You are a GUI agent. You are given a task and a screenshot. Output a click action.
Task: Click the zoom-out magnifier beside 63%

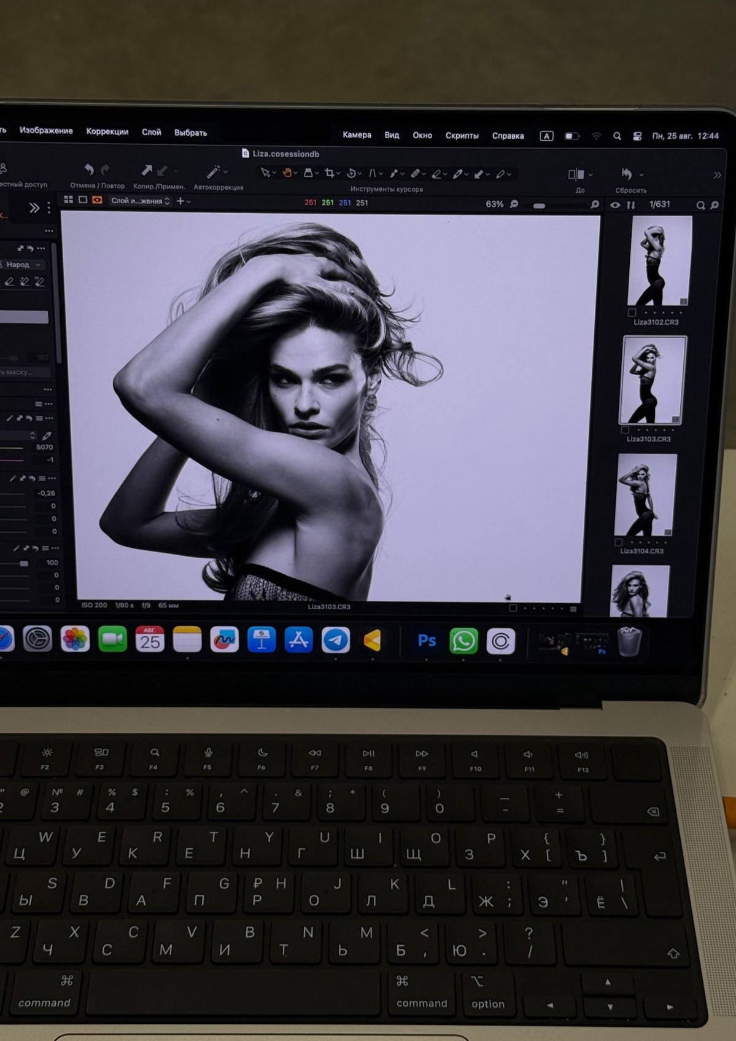(514, 204)
